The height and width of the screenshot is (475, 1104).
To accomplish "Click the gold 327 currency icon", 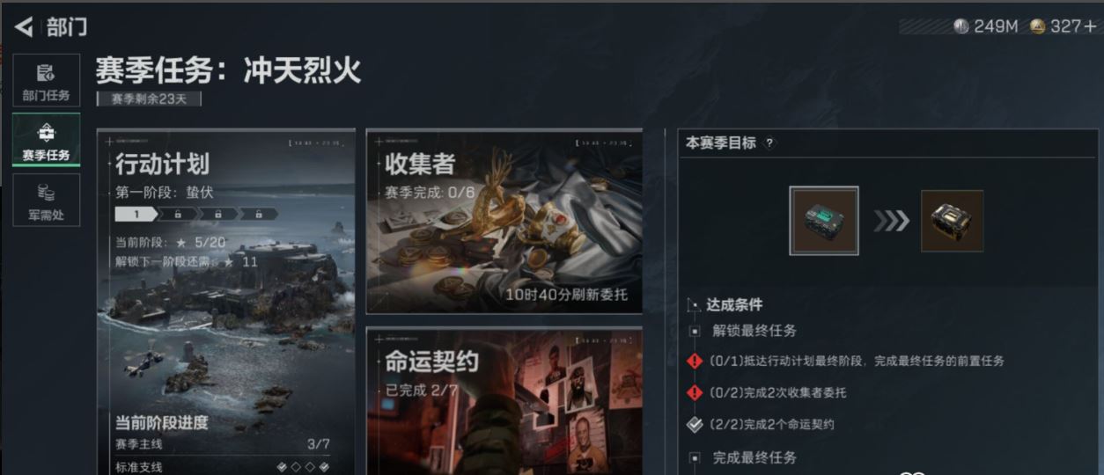I will tap(1038, 26).
